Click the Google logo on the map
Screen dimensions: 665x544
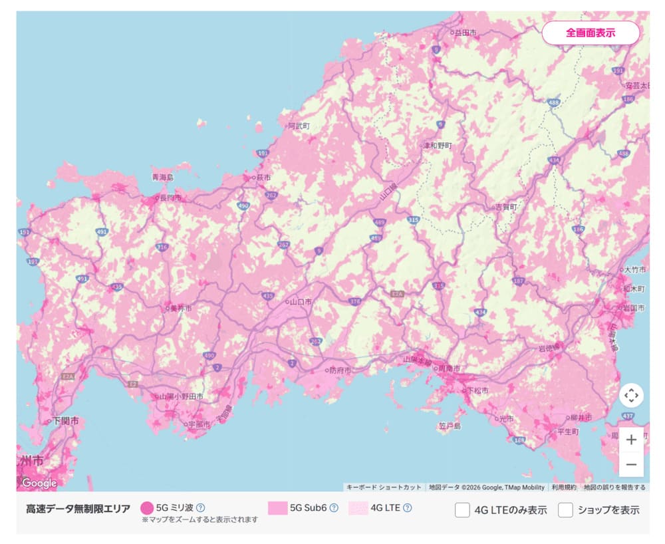[x=39, y=483]
